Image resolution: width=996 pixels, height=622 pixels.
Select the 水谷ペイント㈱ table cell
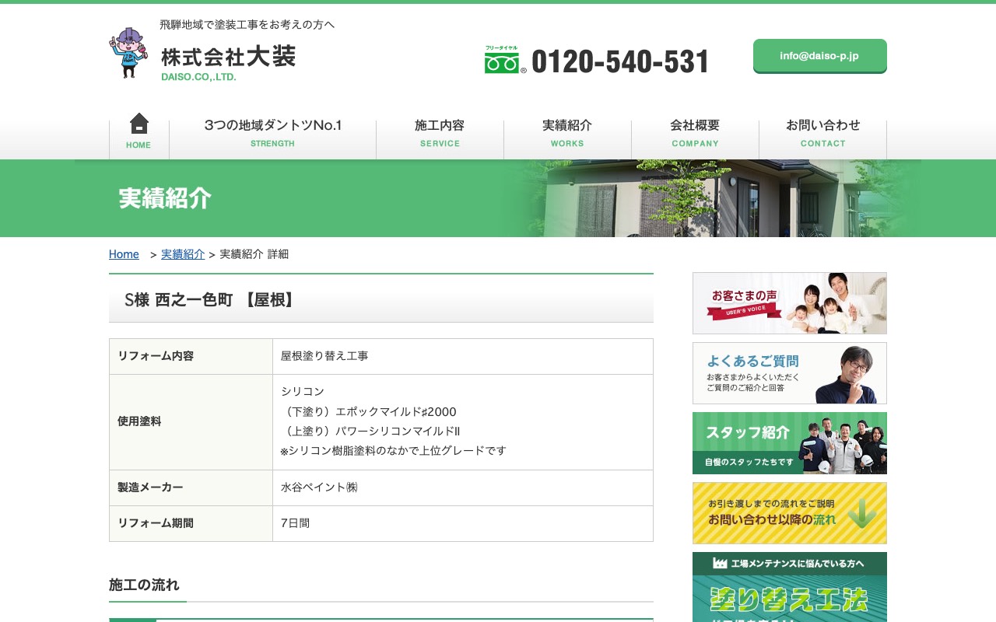463,487
